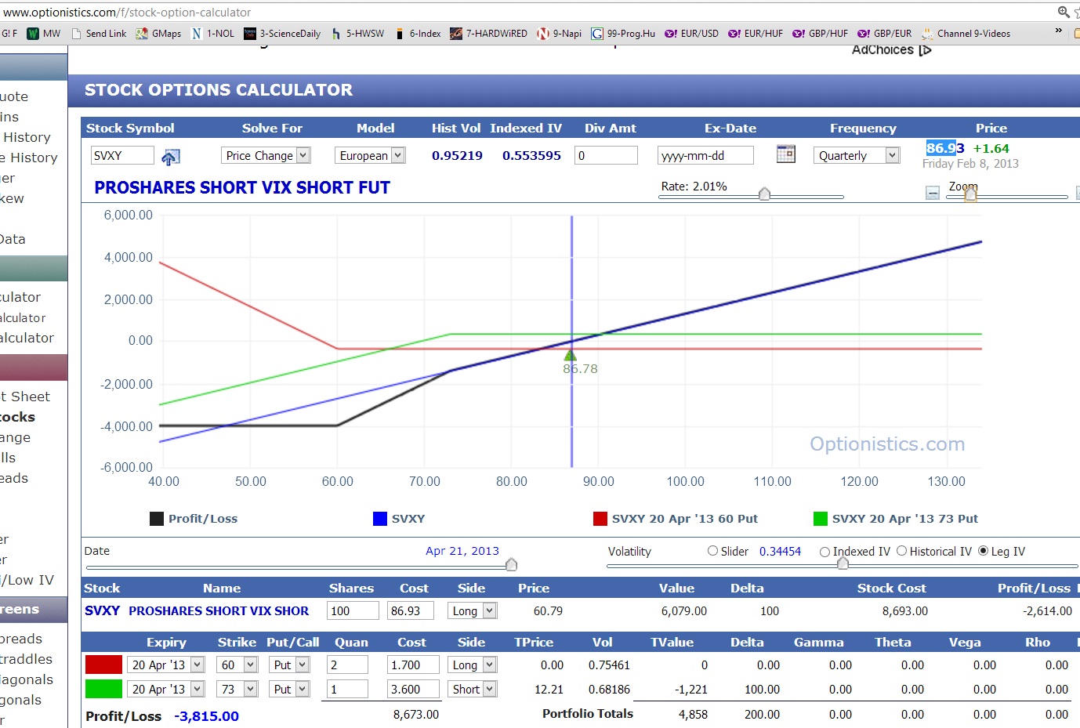Click PROSHARES SHORT VIX SHOR name link
Screen dimensions: 1080x728
point(219,610)
